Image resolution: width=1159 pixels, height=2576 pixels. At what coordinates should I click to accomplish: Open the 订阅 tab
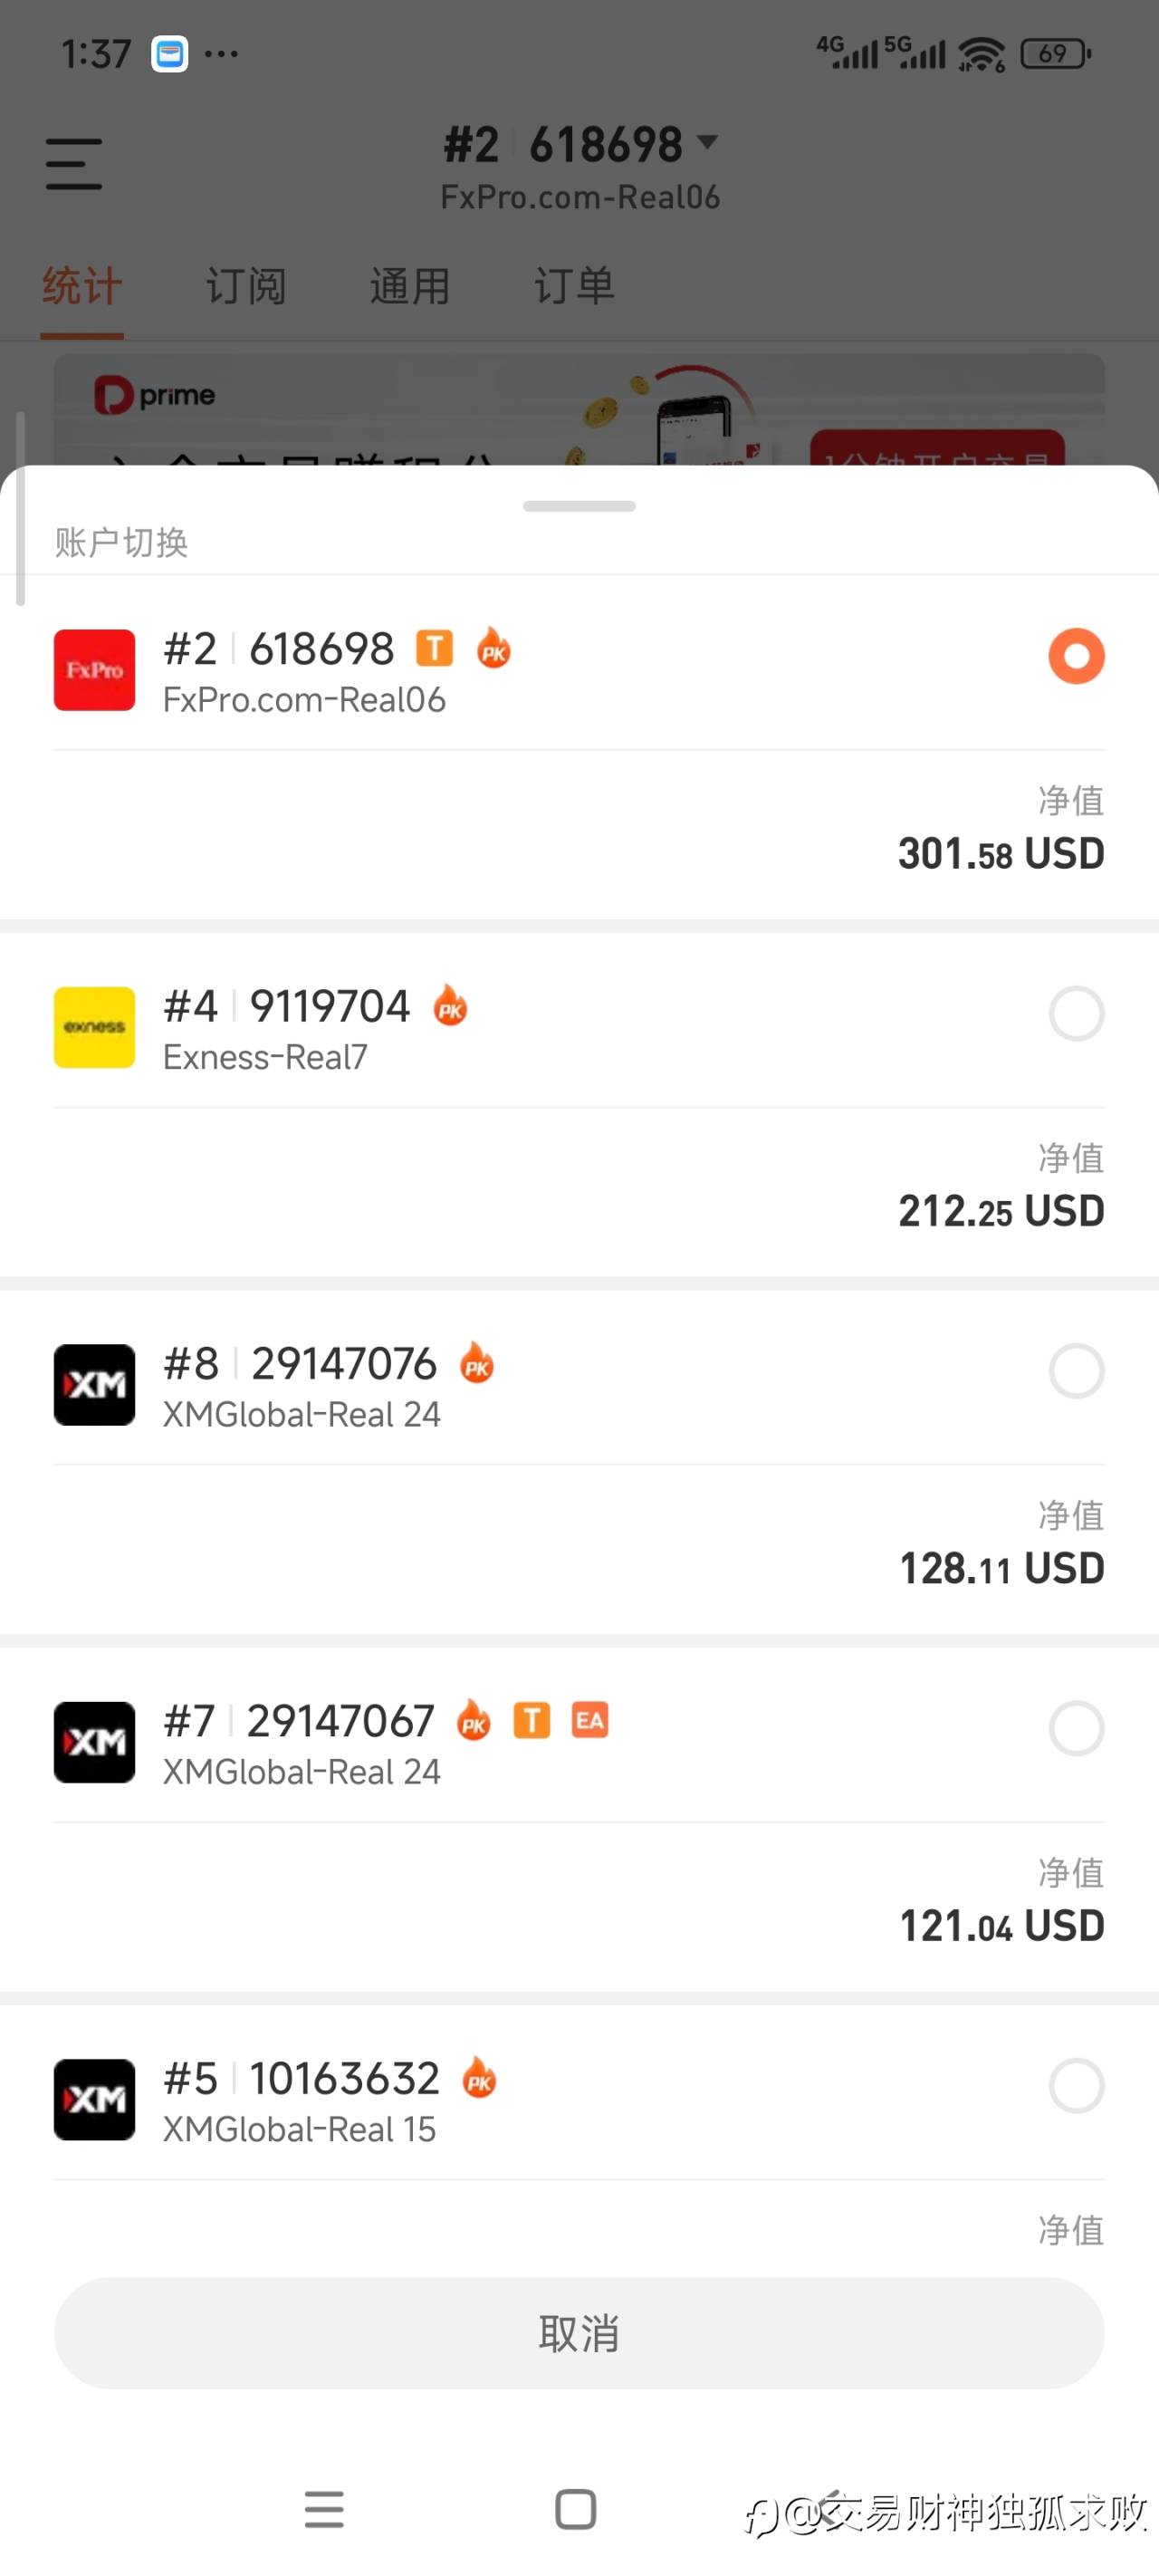pos(246,287)
